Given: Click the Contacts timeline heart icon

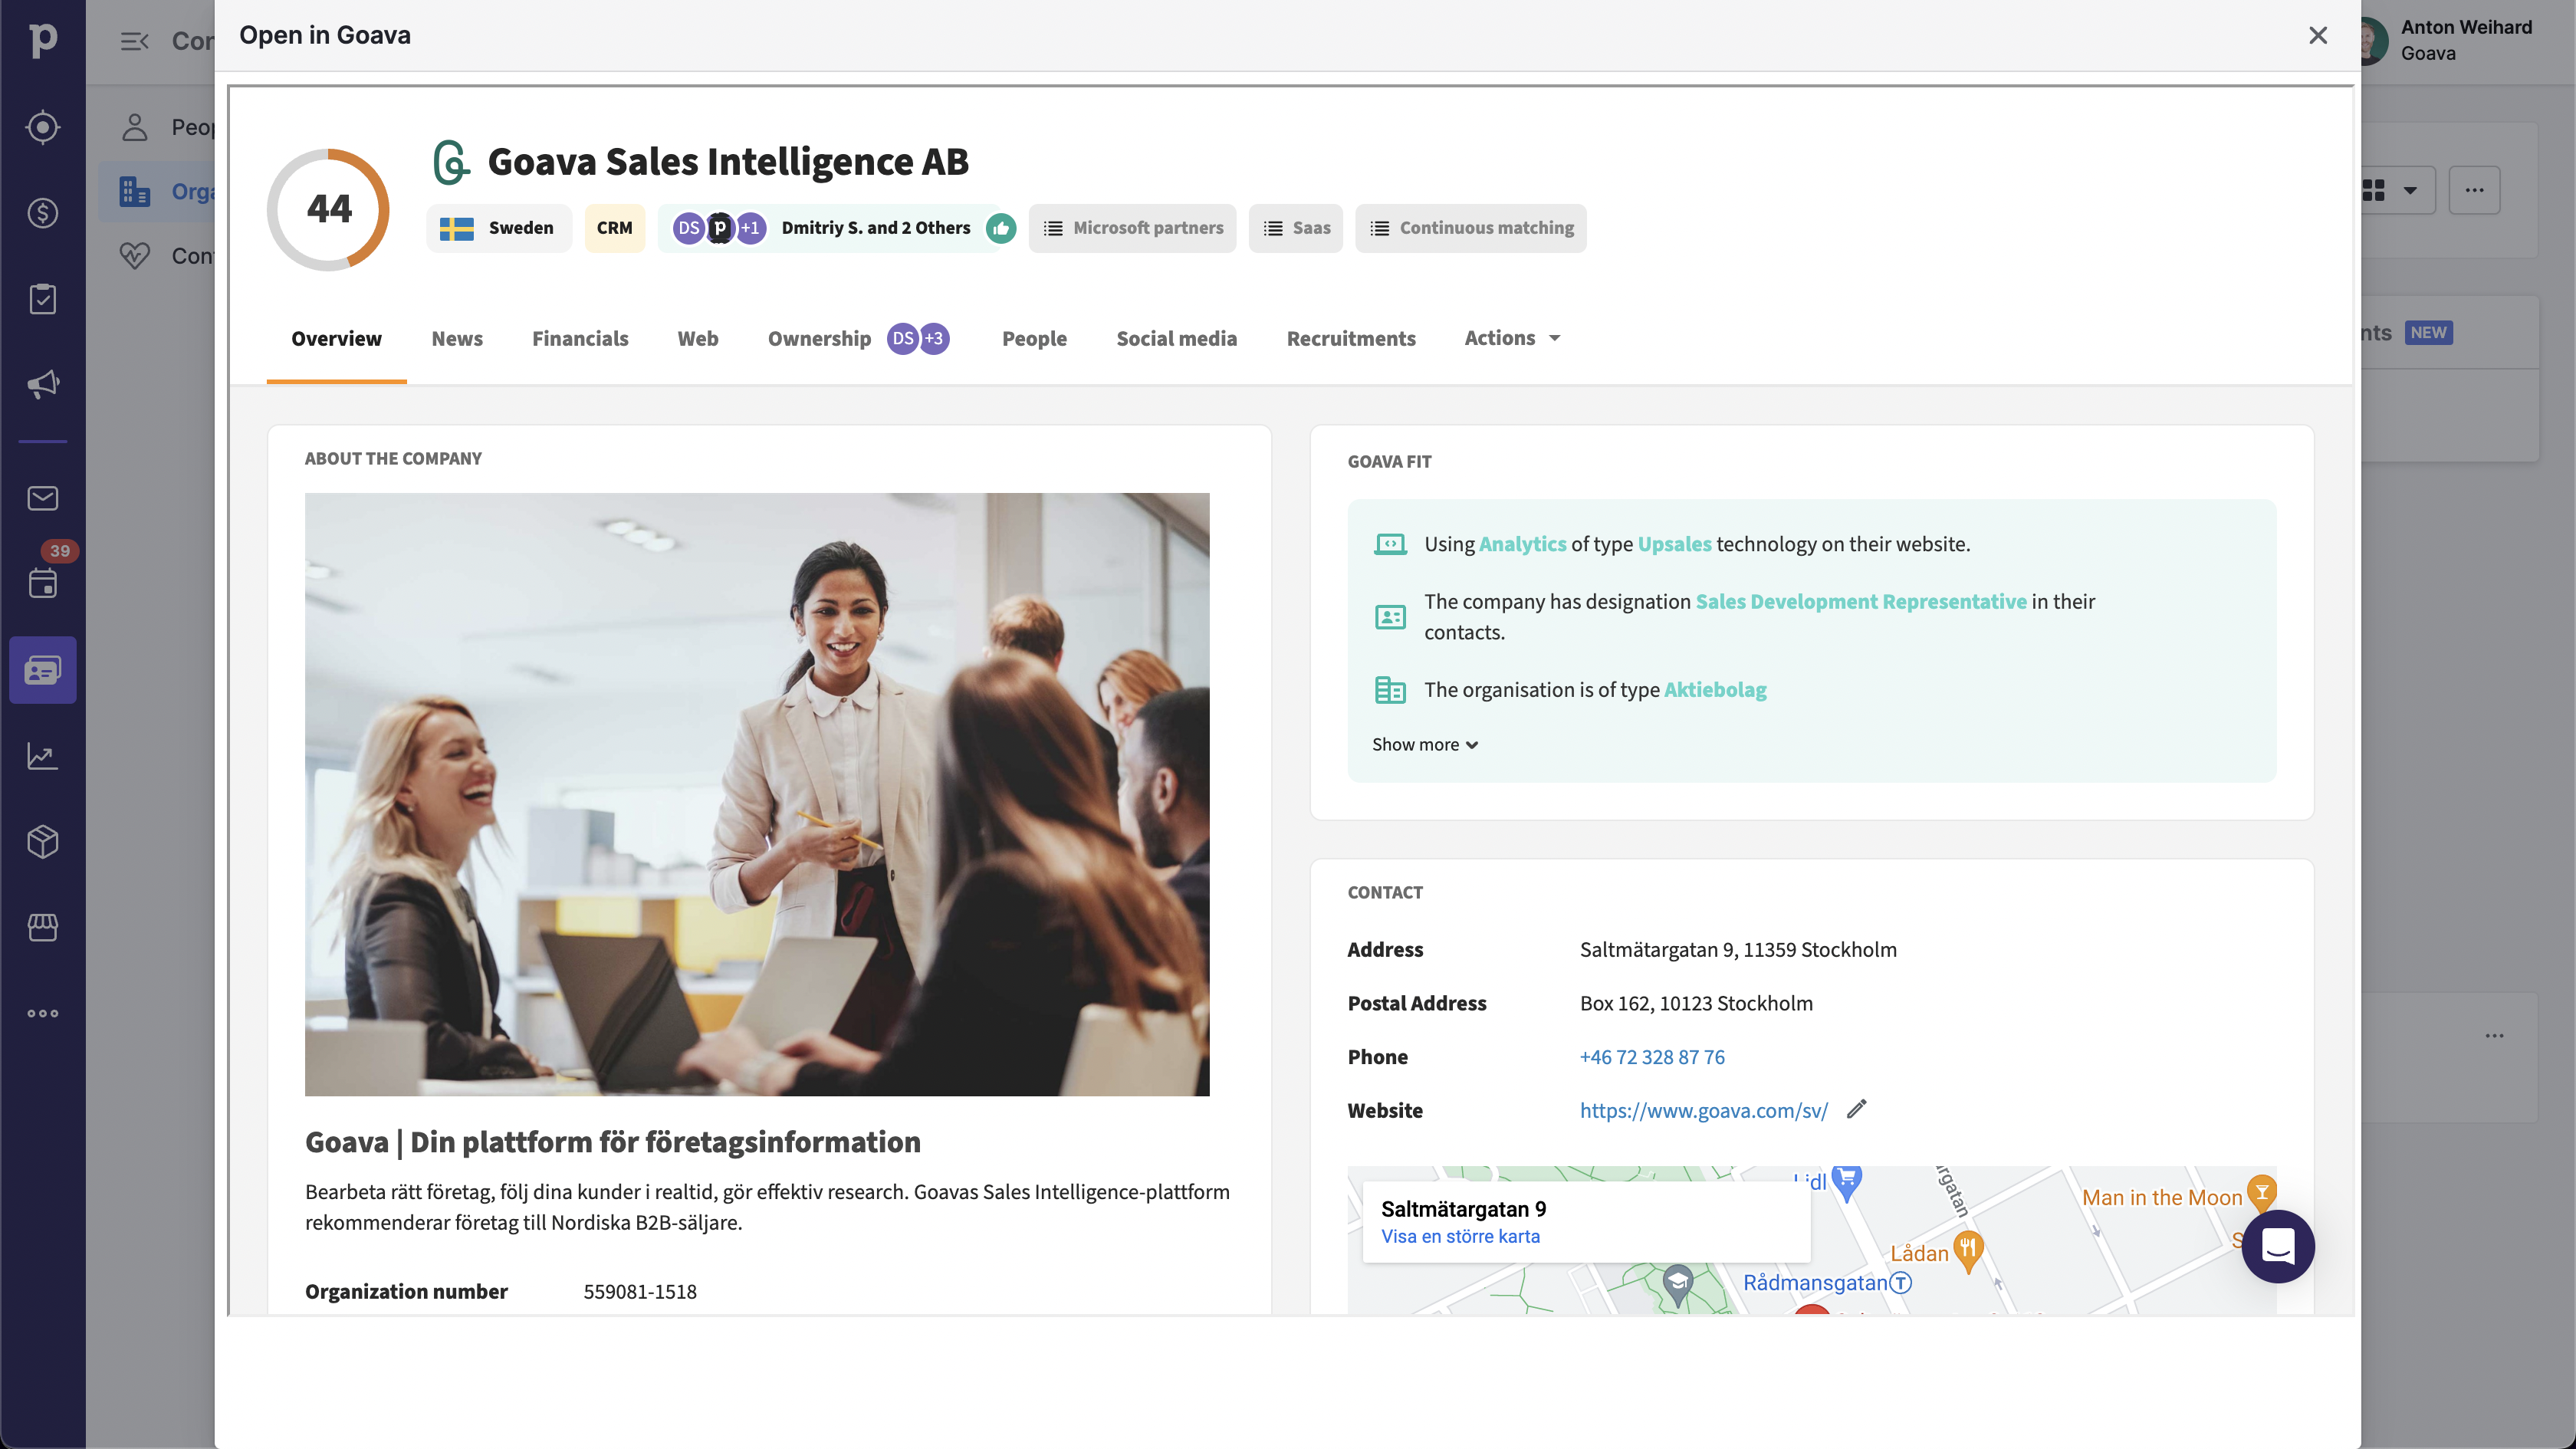Looking at the screenshot, I should pyautogui.click(x=134, y=256).
